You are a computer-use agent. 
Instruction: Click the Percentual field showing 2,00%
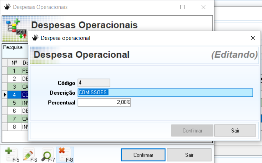[104, 102]
